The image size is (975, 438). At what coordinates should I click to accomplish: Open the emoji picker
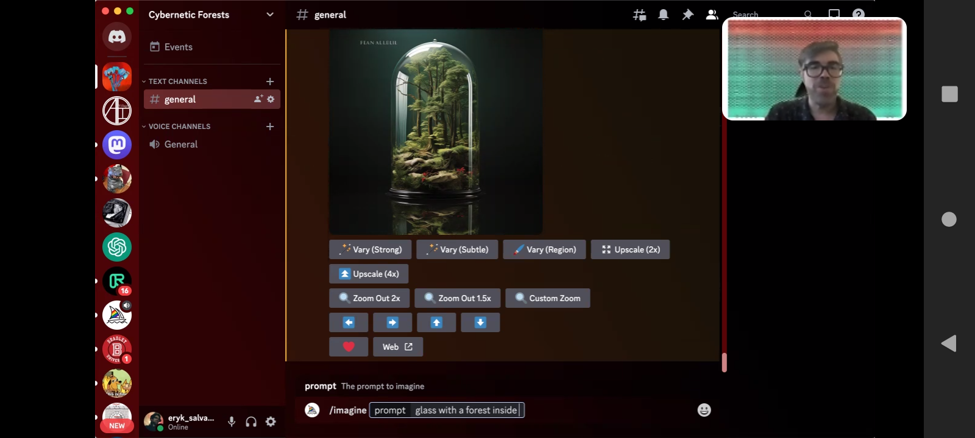(x=704, y=410)
